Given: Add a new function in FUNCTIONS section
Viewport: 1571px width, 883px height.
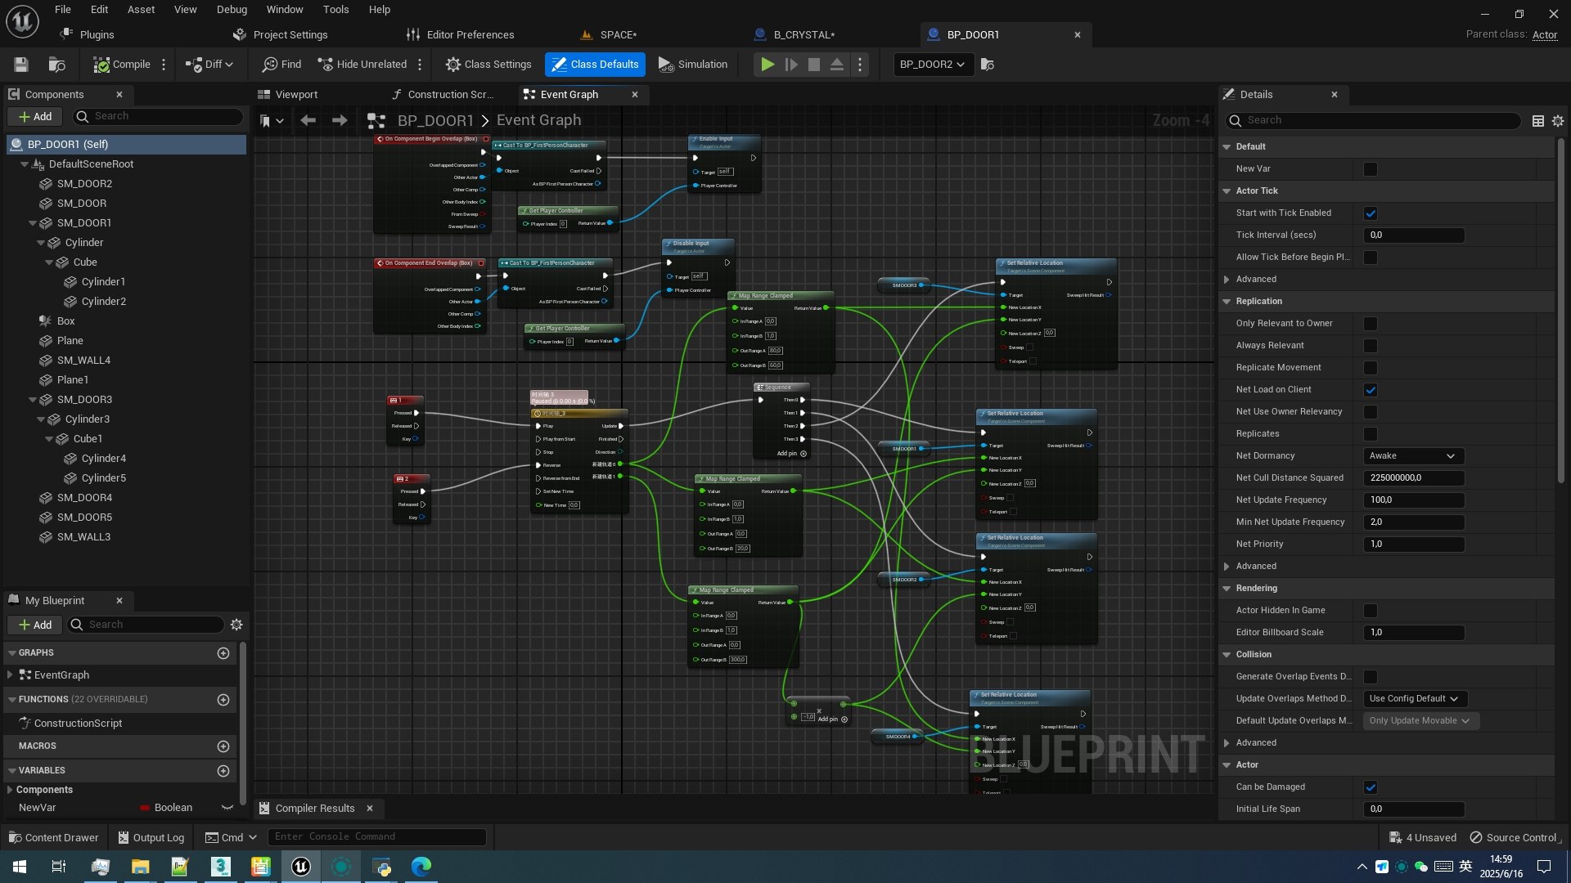Looking at the screenshot, I should (x=223, y=700).
